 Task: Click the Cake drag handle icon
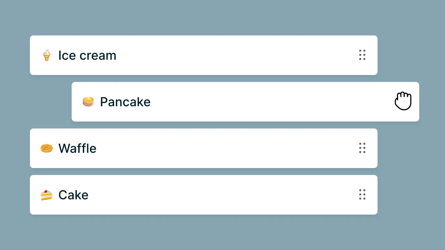(x=362, y=194)
